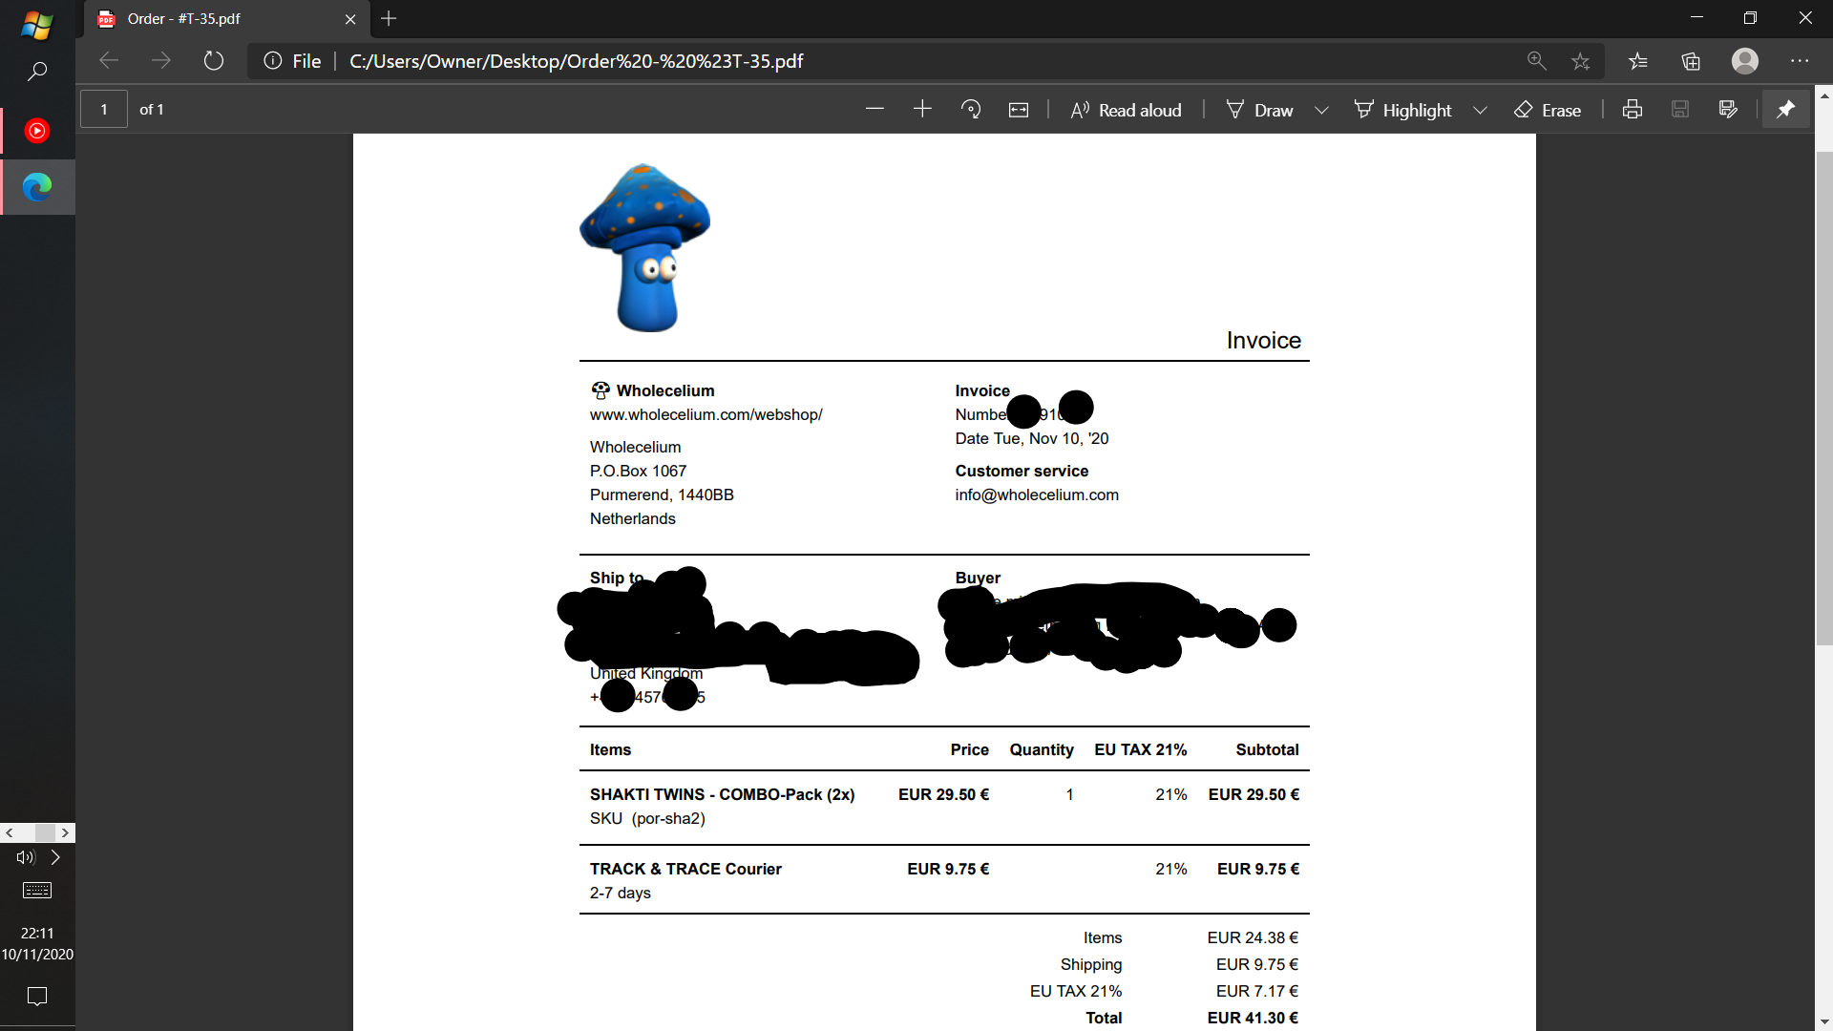
Task: Add this page to favorites
Action: click(x=1581, y=61)
